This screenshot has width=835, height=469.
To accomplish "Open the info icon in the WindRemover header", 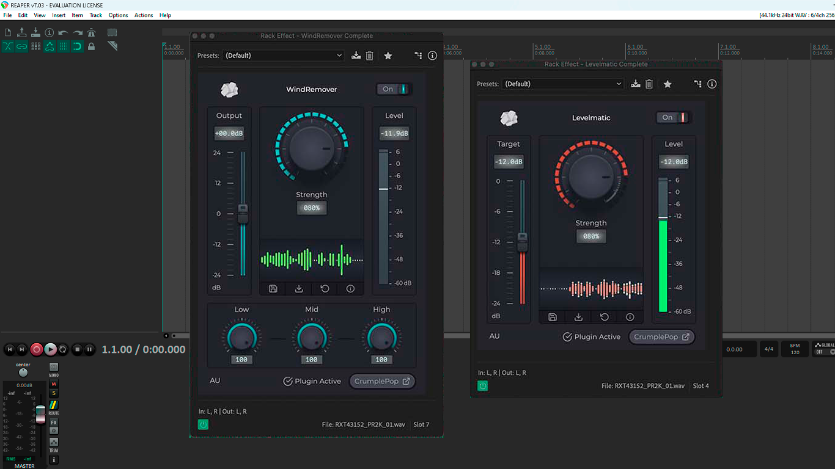I will [433, 56].
